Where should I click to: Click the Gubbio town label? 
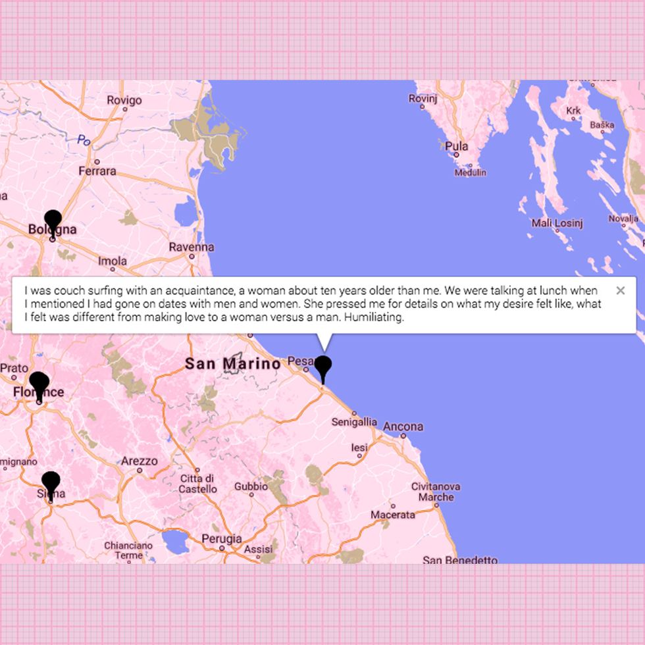(x=251, y=486)
